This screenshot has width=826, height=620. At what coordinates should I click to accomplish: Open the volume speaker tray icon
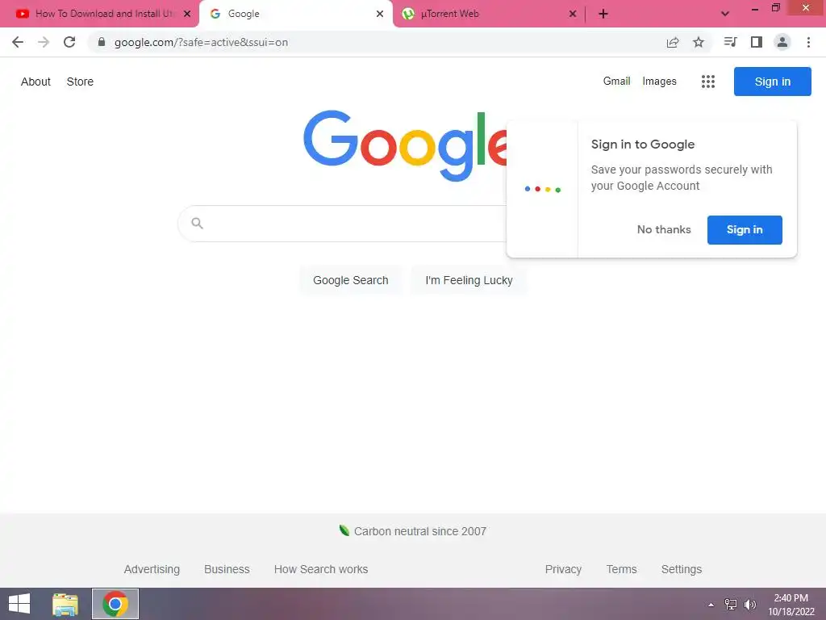click(749, 605)
